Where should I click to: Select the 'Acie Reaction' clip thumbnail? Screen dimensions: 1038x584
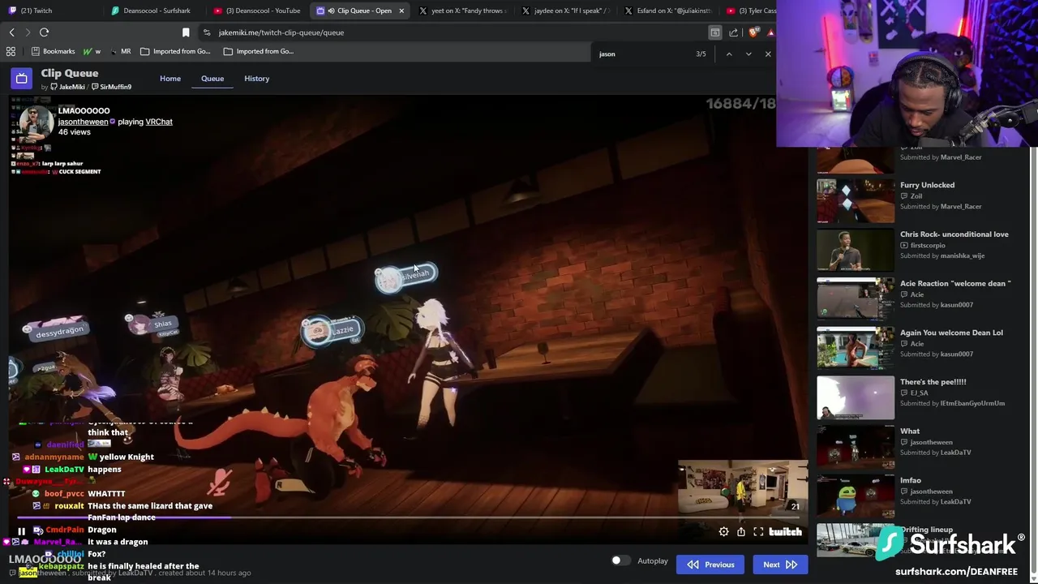tap(856, 298)
